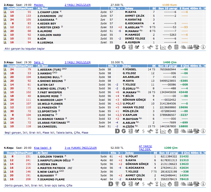Viewport: 211px width, 192px height.
Task: Click the G icon under race 2
Action: point(124,47)
